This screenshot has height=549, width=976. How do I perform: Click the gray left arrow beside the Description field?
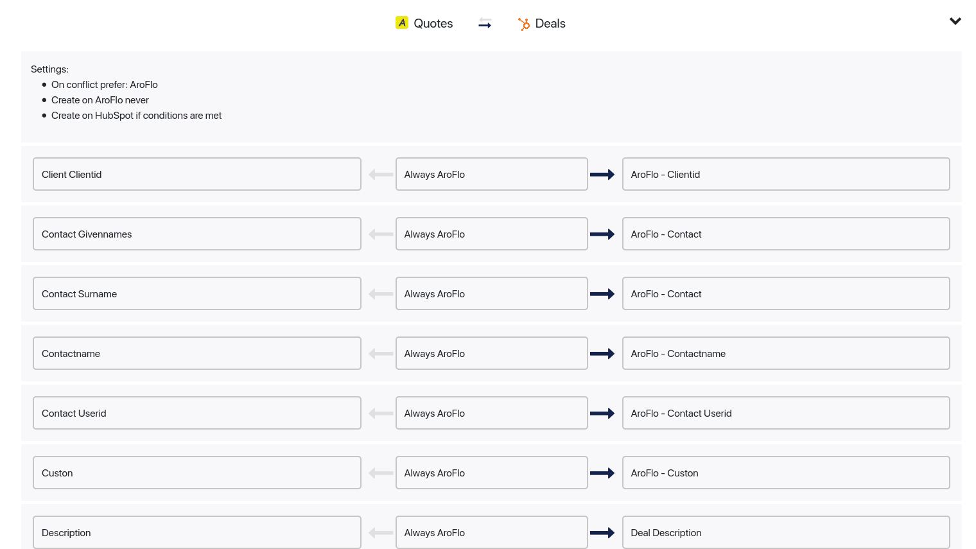[x=381, y=532]
